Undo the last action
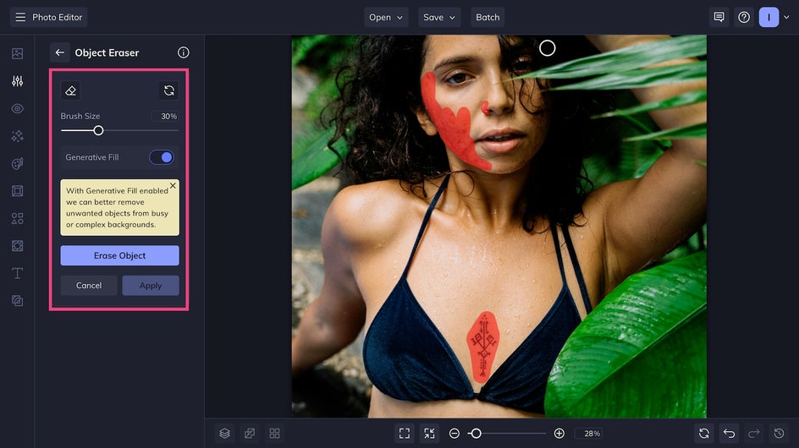 730,434
